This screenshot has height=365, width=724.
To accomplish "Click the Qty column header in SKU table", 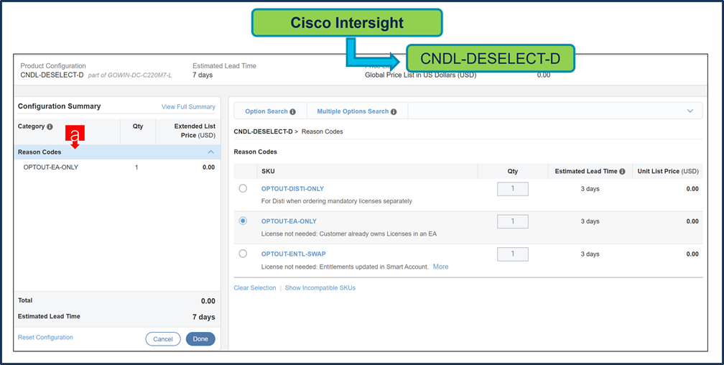I will [x=513, y=172].
